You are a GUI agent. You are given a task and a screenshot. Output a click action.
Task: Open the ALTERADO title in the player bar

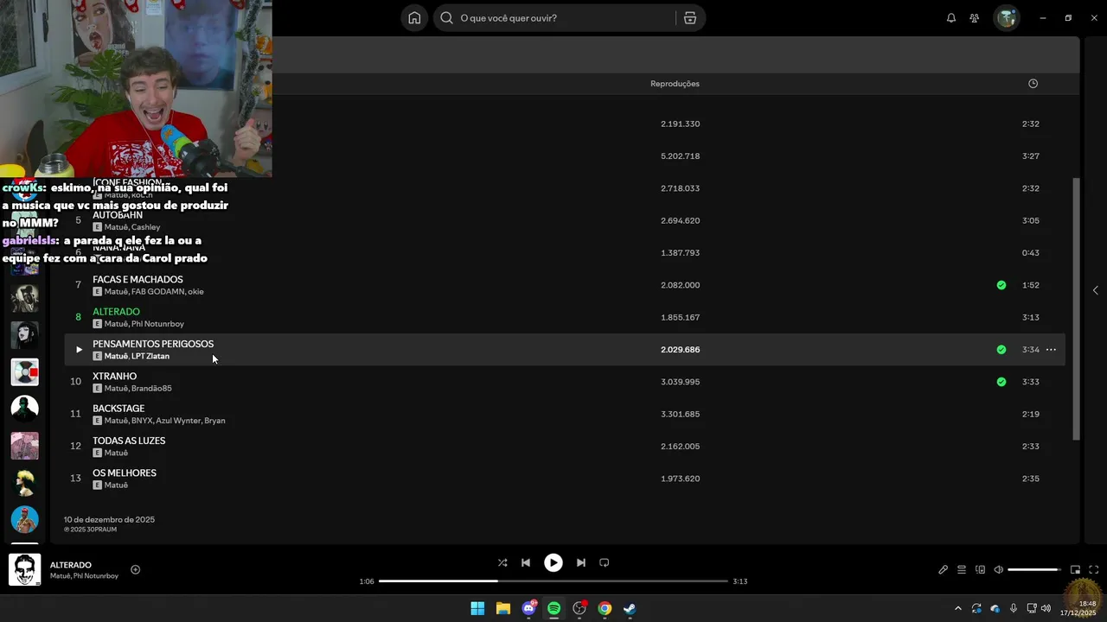point(71,565)
